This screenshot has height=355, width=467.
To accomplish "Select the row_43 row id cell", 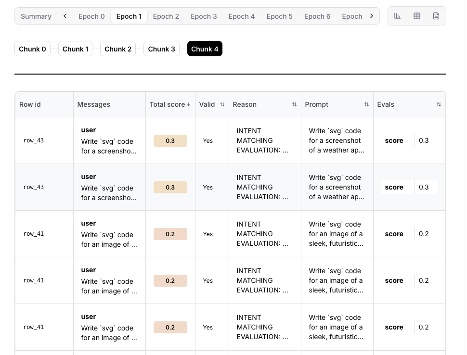I will [33, 141].
